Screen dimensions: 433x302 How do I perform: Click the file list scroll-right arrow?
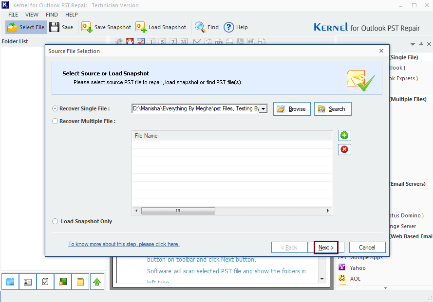pos(328,211)
